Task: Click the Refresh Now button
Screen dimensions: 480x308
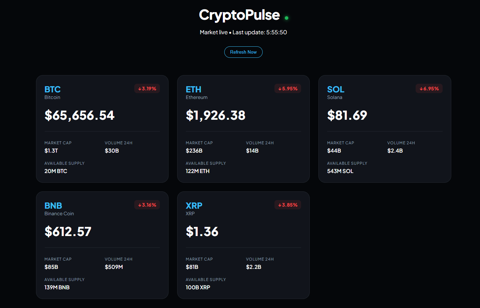Action: tap(243, 52)
